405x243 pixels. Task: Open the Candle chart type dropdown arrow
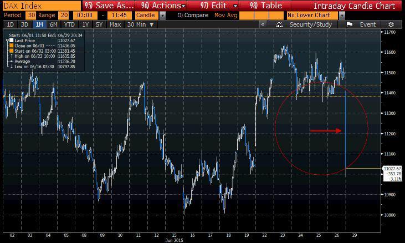[162, 16]
